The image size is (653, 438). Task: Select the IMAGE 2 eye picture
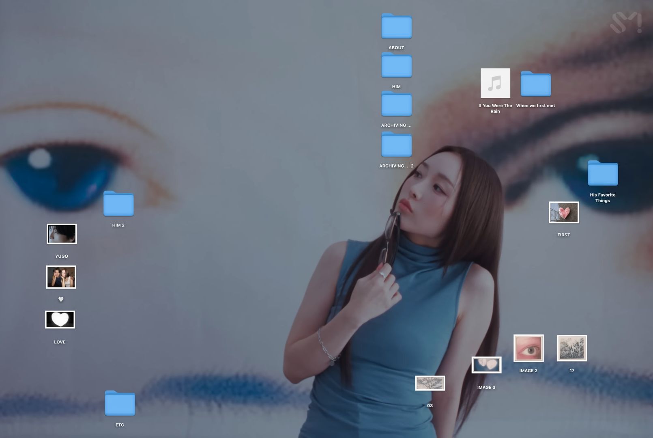528,348
